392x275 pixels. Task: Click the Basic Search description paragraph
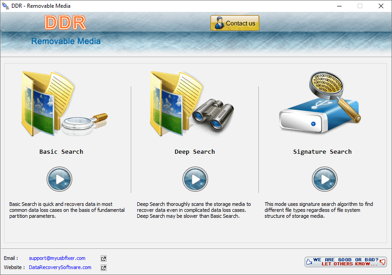[67, 210]
